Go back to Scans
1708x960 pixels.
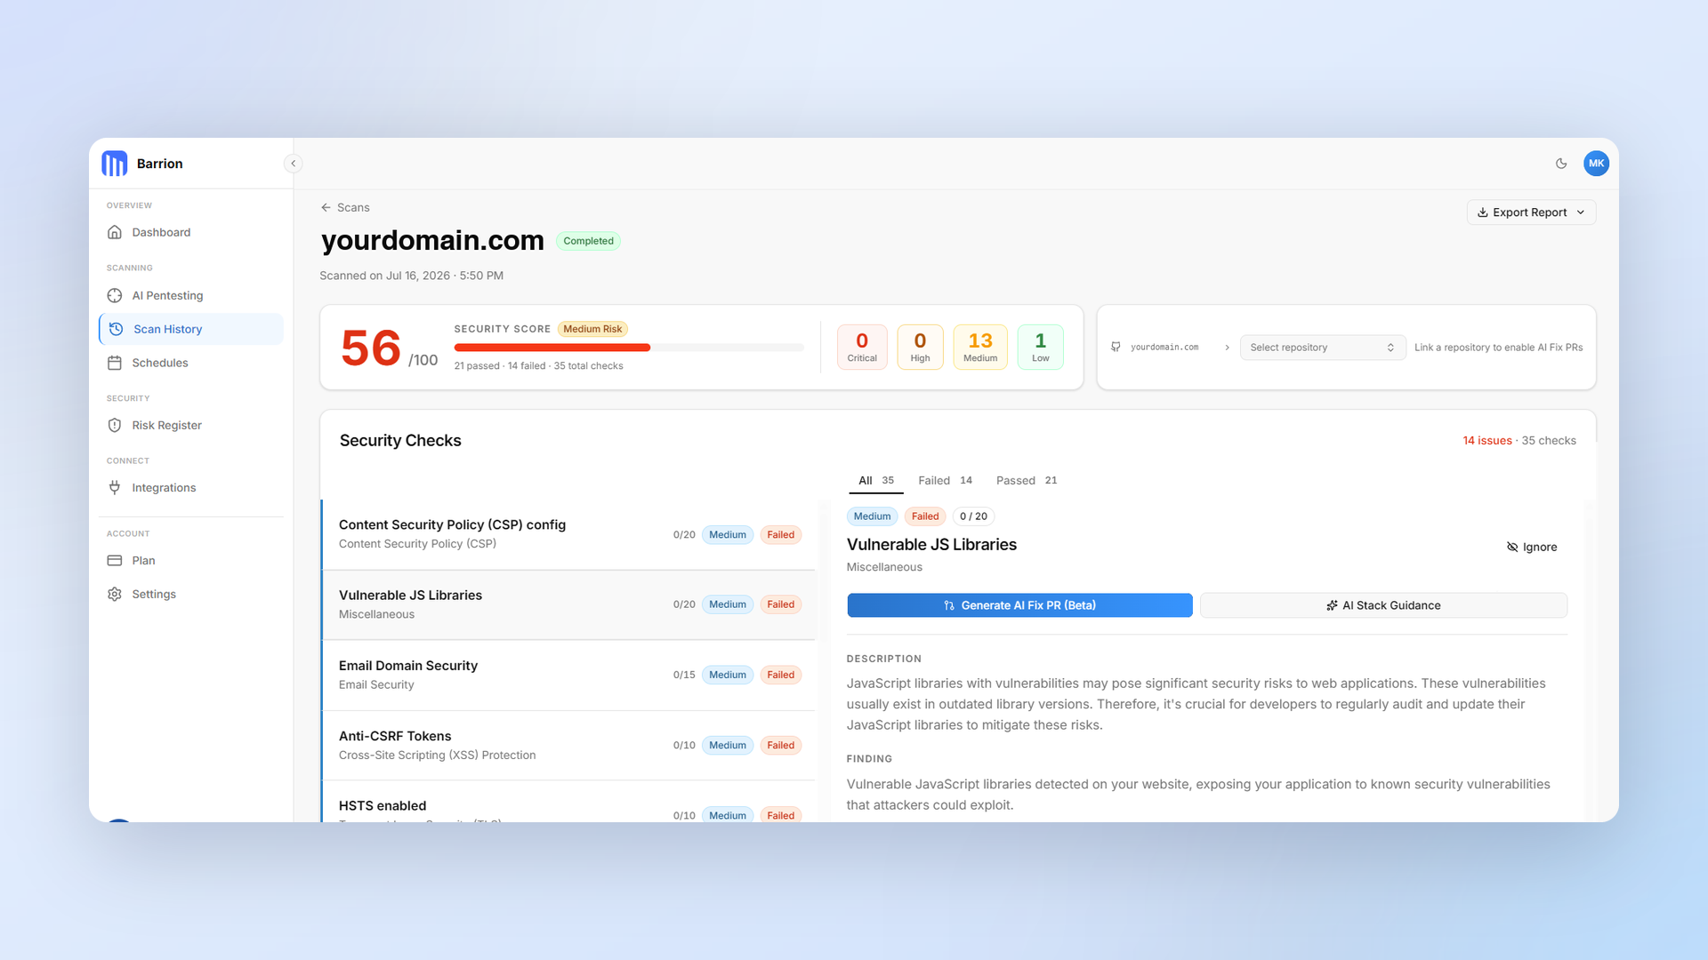pyautogui.click(x=345, y=207)
